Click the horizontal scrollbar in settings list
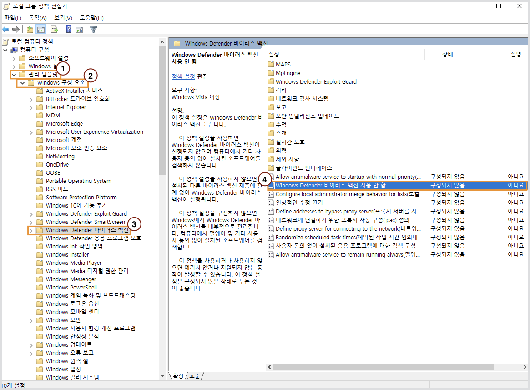Image resolution: width=530 pixels, height=390 pixels. click(x=384, y=367)
